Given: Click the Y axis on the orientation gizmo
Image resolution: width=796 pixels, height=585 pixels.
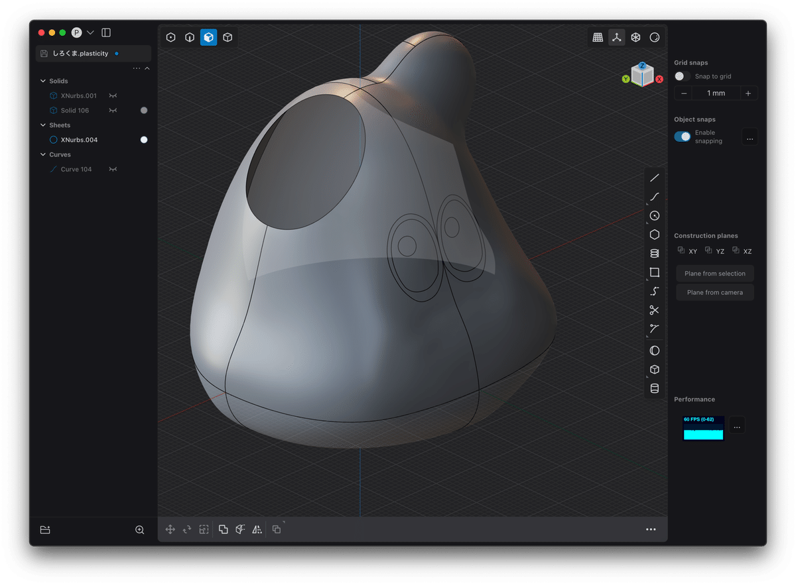Looking at the screenshot, I should pyautogui.click(x=626, y=79).
